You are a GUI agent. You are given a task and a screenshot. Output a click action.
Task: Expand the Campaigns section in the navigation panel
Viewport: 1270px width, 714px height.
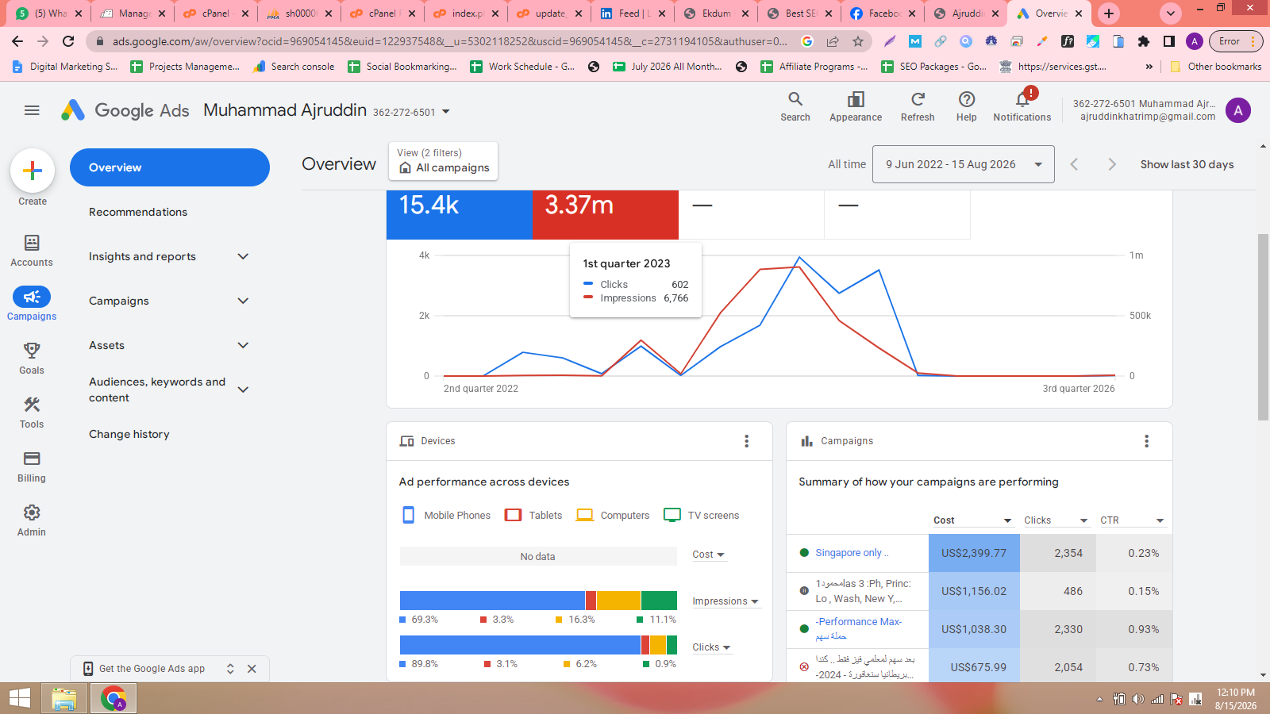click(244, 301)
